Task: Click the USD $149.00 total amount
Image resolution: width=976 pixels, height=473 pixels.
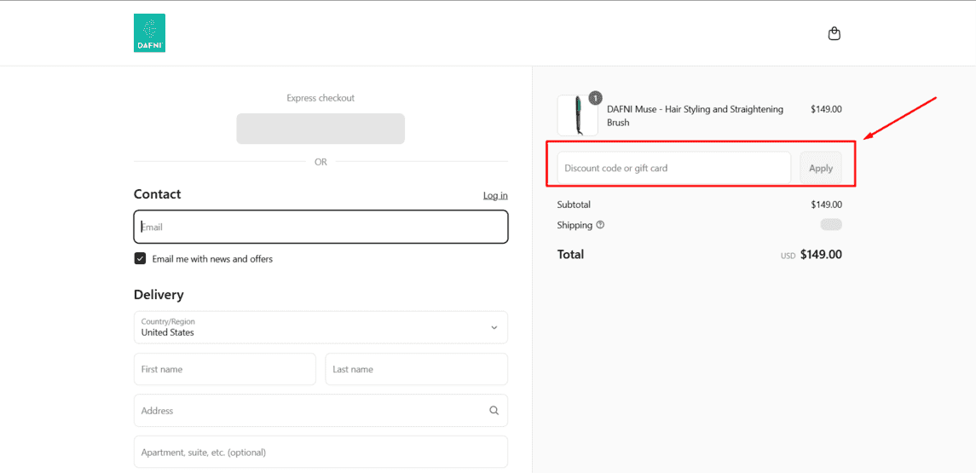Action: 811,255
